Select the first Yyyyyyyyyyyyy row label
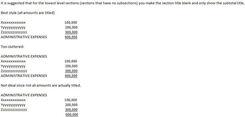The image size is (245, 117). (13, 28)
